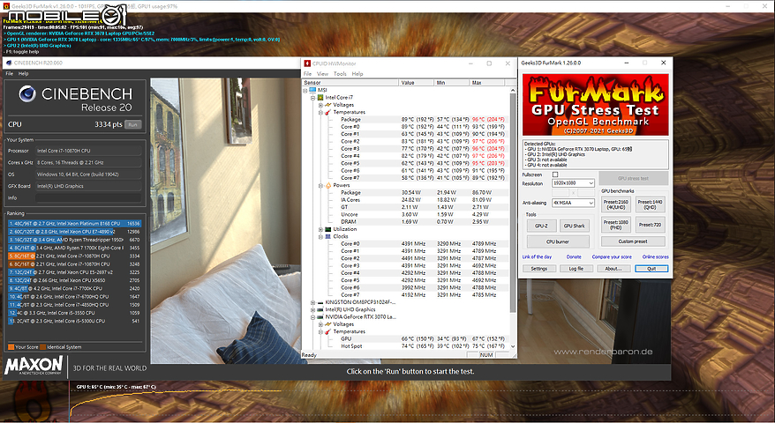Click the MSI computer icon in HWMonitor tree
Screen dimensions: 775x423
(x=312, y=90)
